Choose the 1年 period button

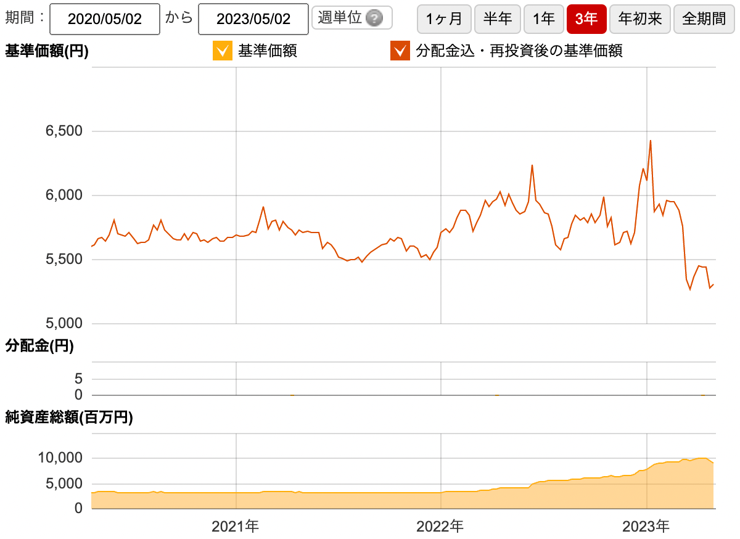click(543, 19)
